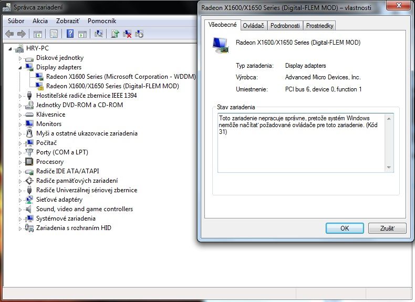415x302 pixels.
Task: Click the Sound, video and game controllers icon
Action: (x=28, y=209)
